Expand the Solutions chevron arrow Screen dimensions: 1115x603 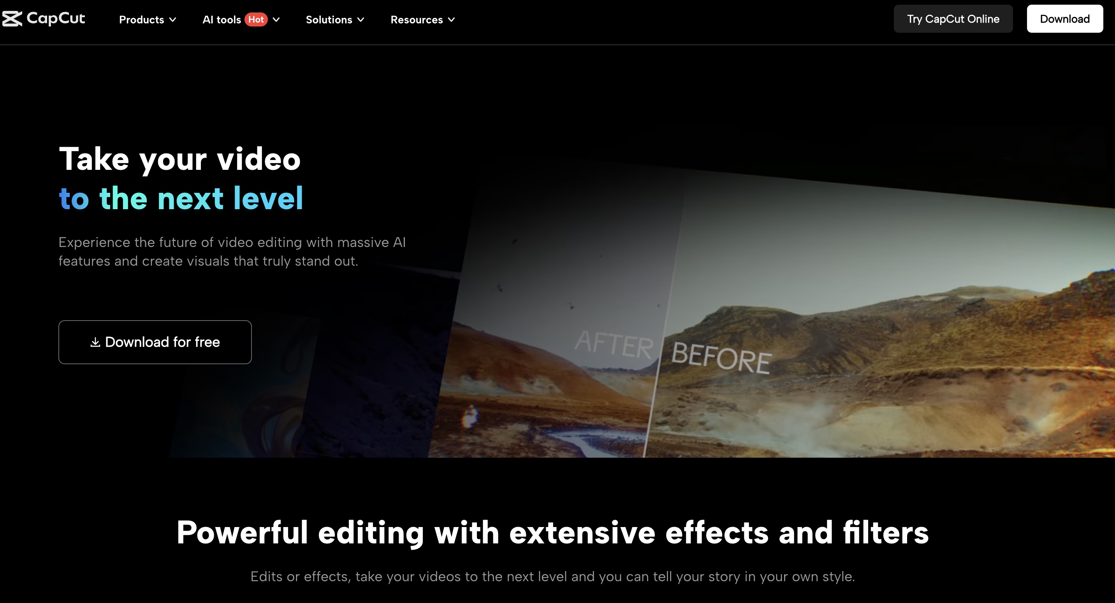(361, 19)
